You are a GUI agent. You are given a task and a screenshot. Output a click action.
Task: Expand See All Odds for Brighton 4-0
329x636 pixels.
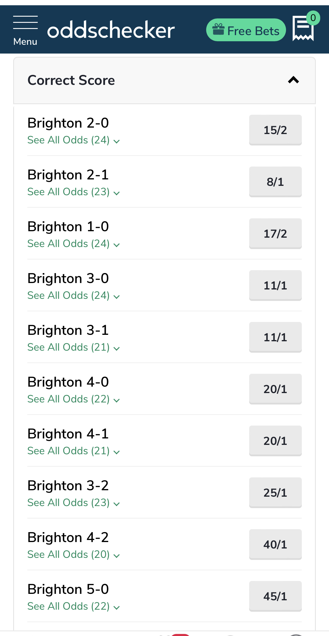pyautogui.click(x=74, y=399)
